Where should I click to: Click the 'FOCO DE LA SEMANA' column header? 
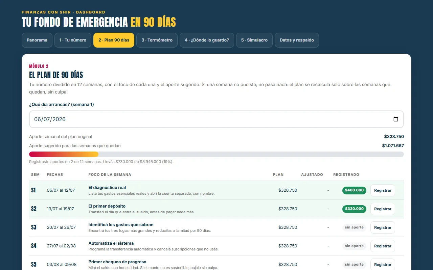110,175
